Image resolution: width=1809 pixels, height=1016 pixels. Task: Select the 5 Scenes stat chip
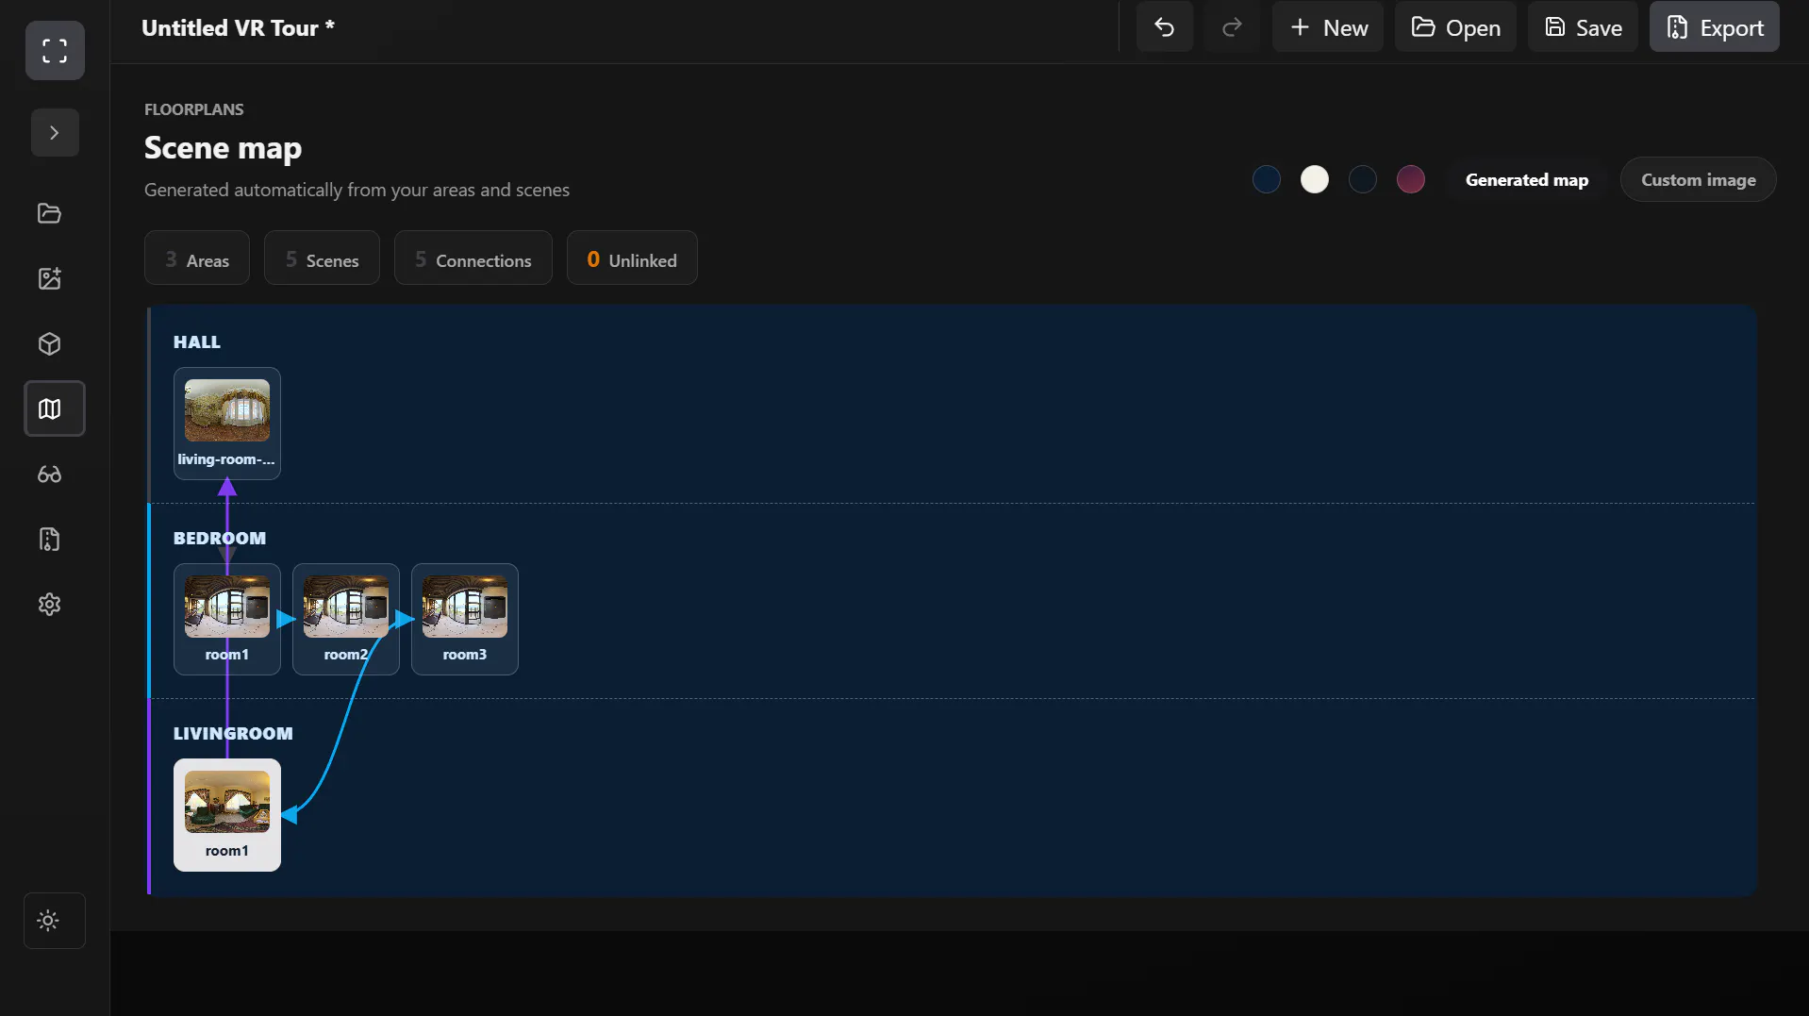pos(322,258)
